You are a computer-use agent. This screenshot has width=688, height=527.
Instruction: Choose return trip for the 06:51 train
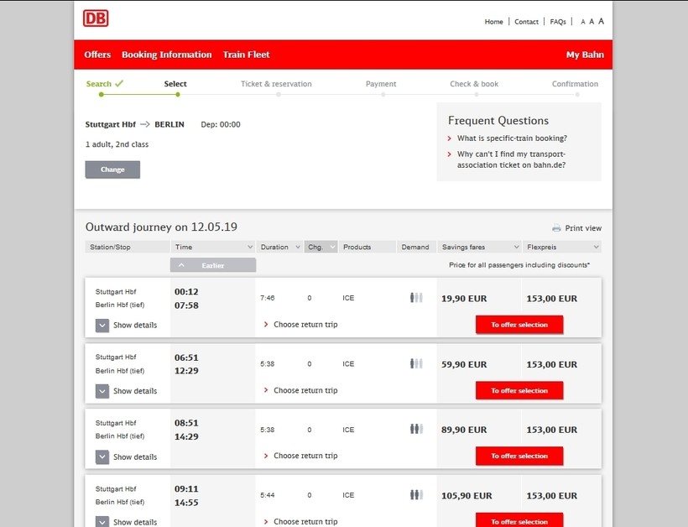click(305, 390)
